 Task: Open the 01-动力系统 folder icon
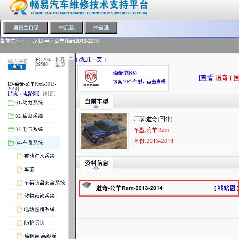11,103
